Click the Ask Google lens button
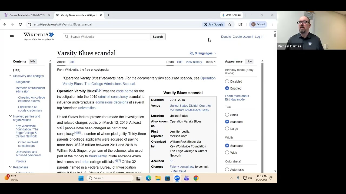The image size is (346, 194). tap(214, 24)
